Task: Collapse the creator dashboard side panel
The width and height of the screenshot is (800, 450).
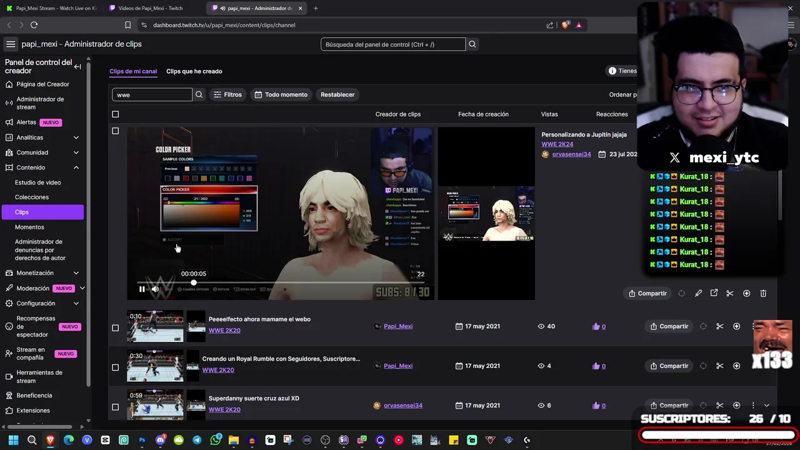Action: [x=77, y=66]
